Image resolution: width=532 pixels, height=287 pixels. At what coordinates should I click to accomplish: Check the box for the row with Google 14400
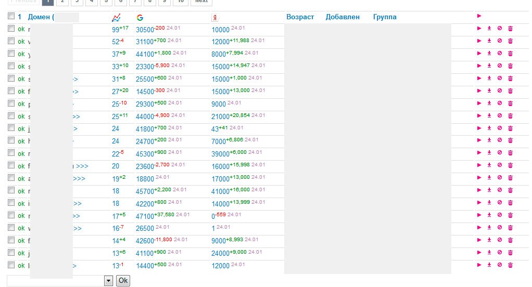pos(11,265)
